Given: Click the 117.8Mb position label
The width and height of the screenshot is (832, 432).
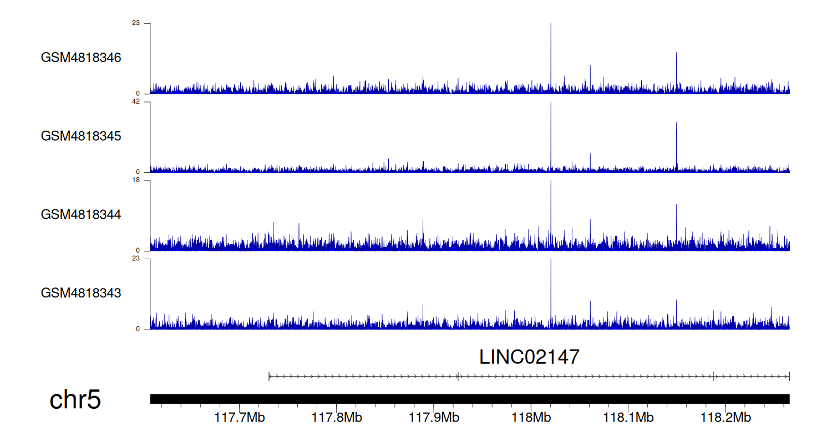Looking at the screenshot, I should tap(337, 417).
